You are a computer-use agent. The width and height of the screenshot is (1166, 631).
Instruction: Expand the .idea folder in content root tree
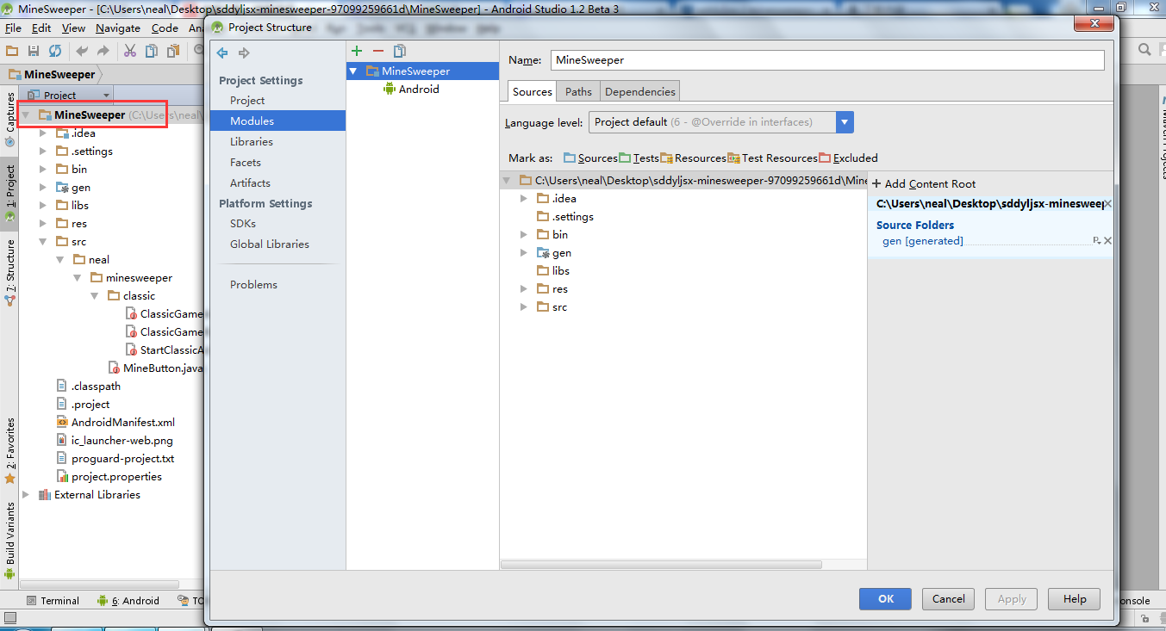click(x=523, y=199)
